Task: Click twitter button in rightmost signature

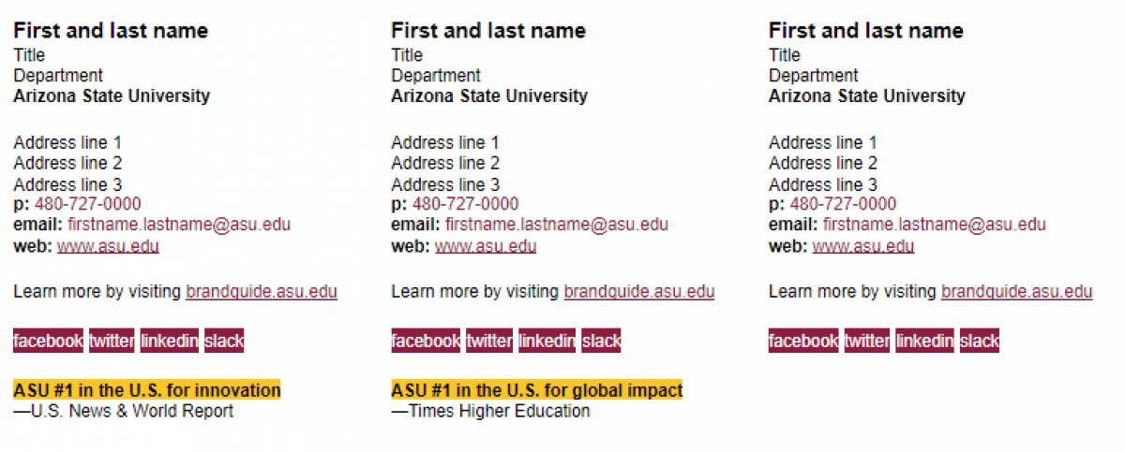Action: pos(867,342)
